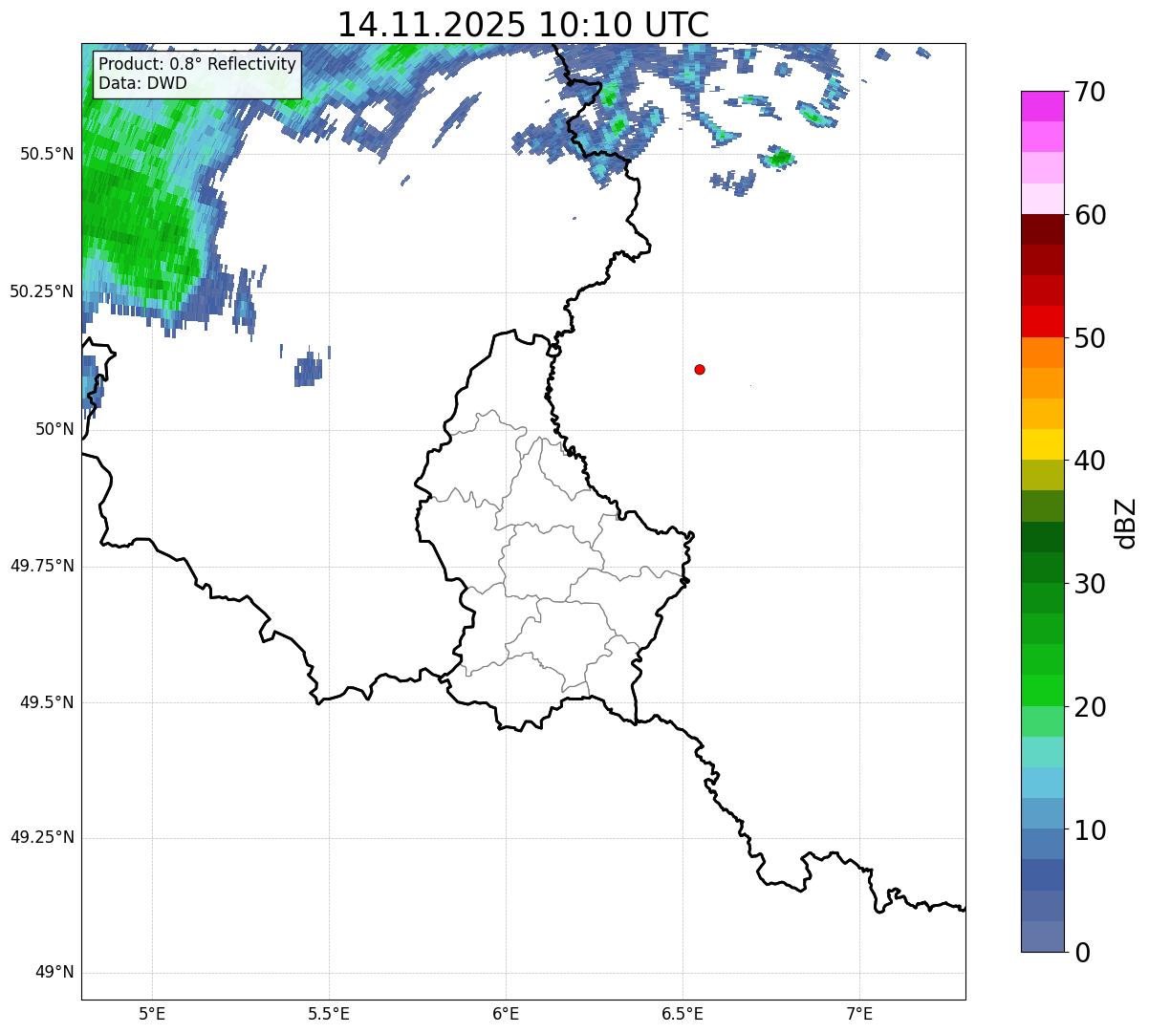
Task: Click the magenta top colorbar segment
Action: coord(1042,106)
